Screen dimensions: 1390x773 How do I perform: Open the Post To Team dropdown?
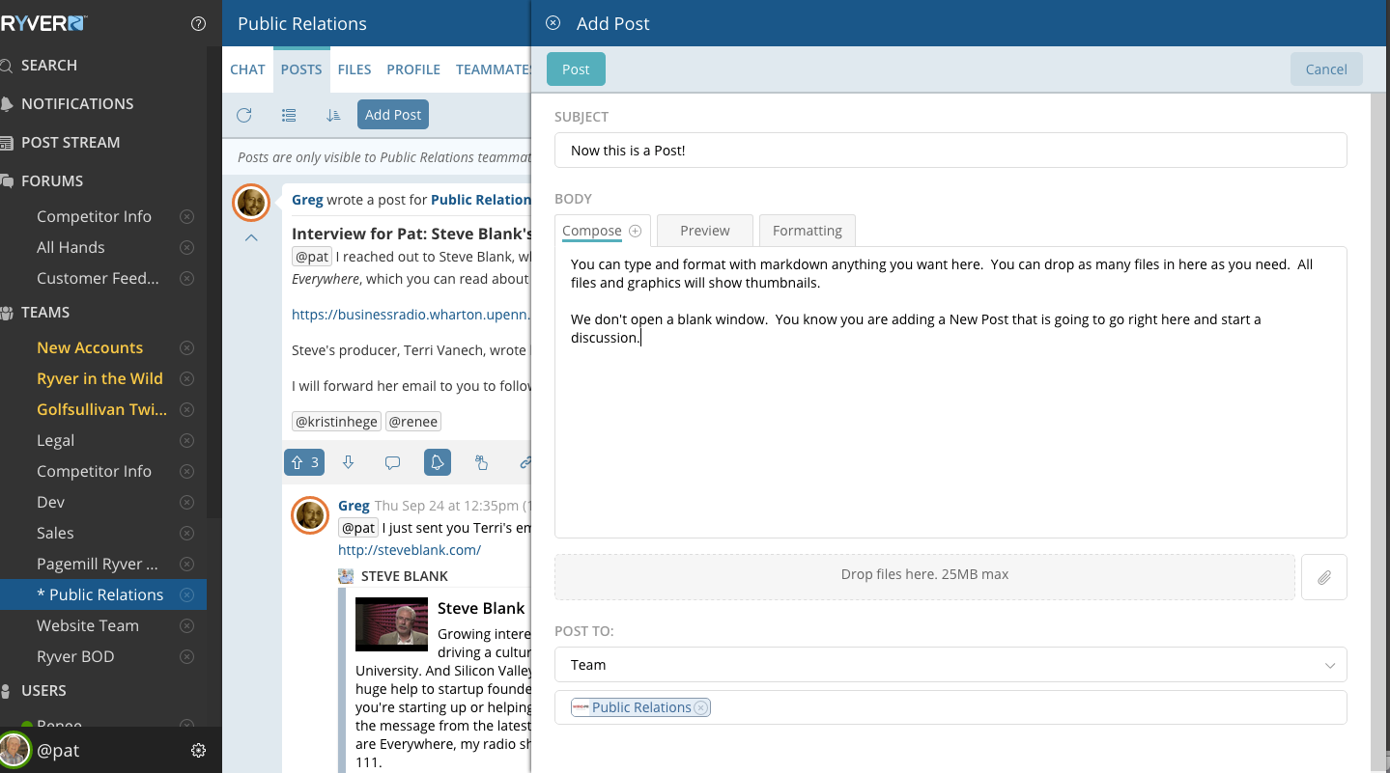[x=950, y=665]
